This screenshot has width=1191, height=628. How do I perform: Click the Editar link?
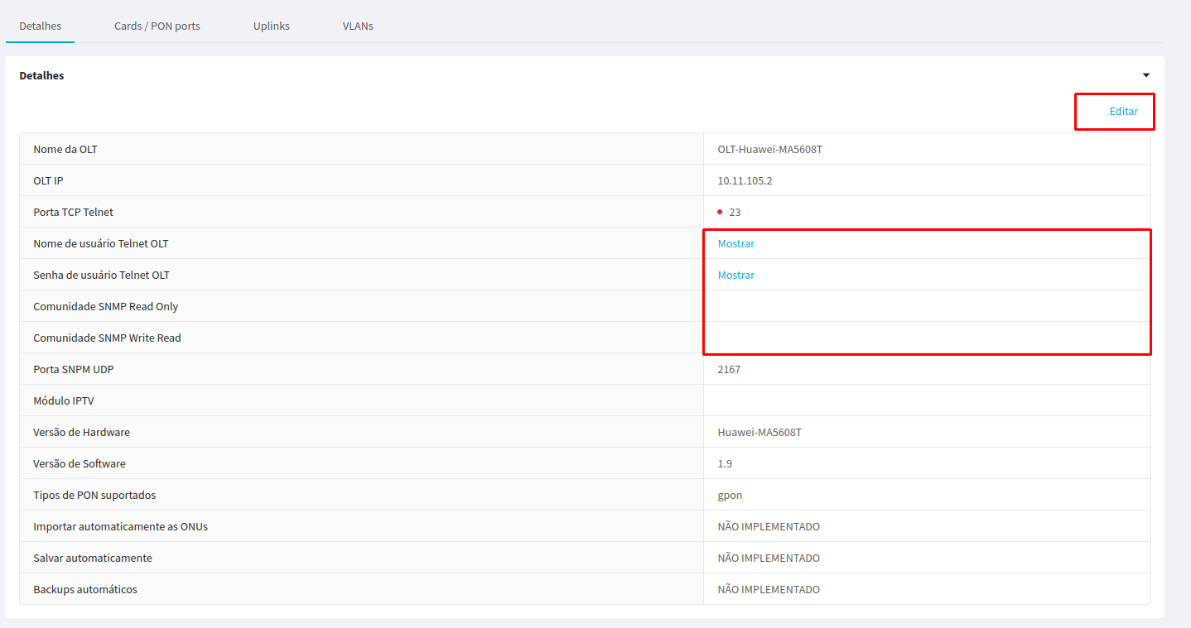[x=1123, y=111]
